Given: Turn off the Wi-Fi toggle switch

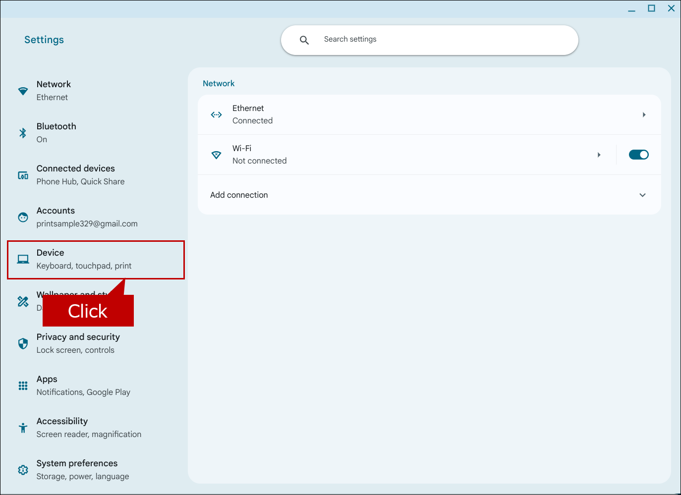Looking at the screenshot, I should click(x=638, y=155).
